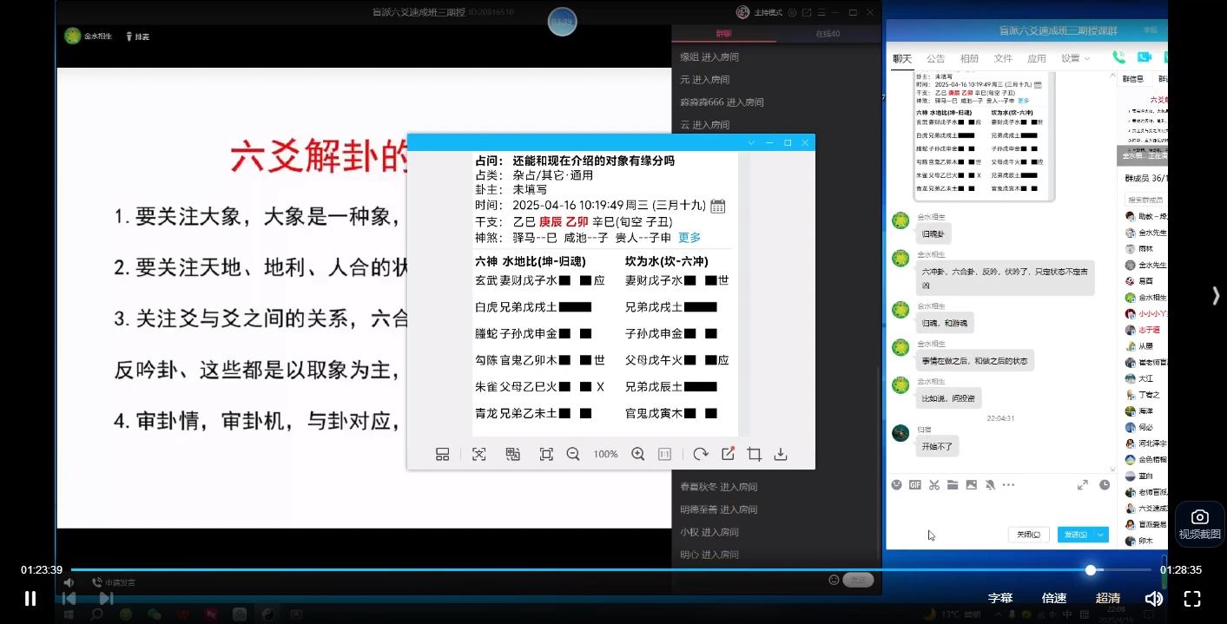Screen dimensions: 1227x624
Task: Enable fullscreen video playback
Action: click(x=1192, y=598)
